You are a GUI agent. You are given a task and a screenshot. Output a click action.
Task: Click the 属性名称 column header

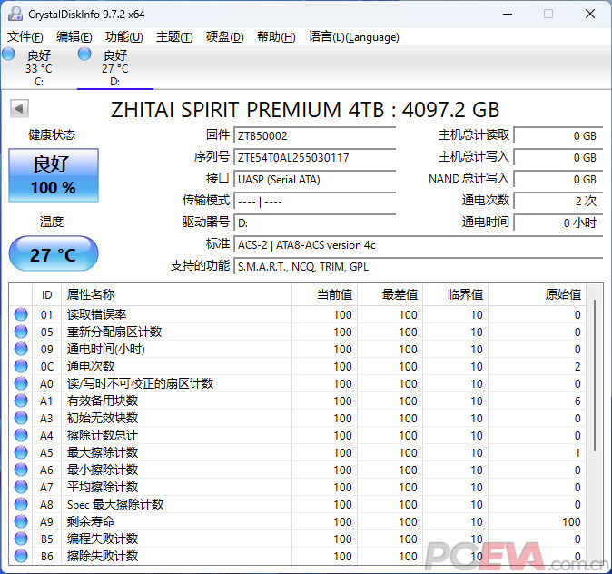pos(91,294)
